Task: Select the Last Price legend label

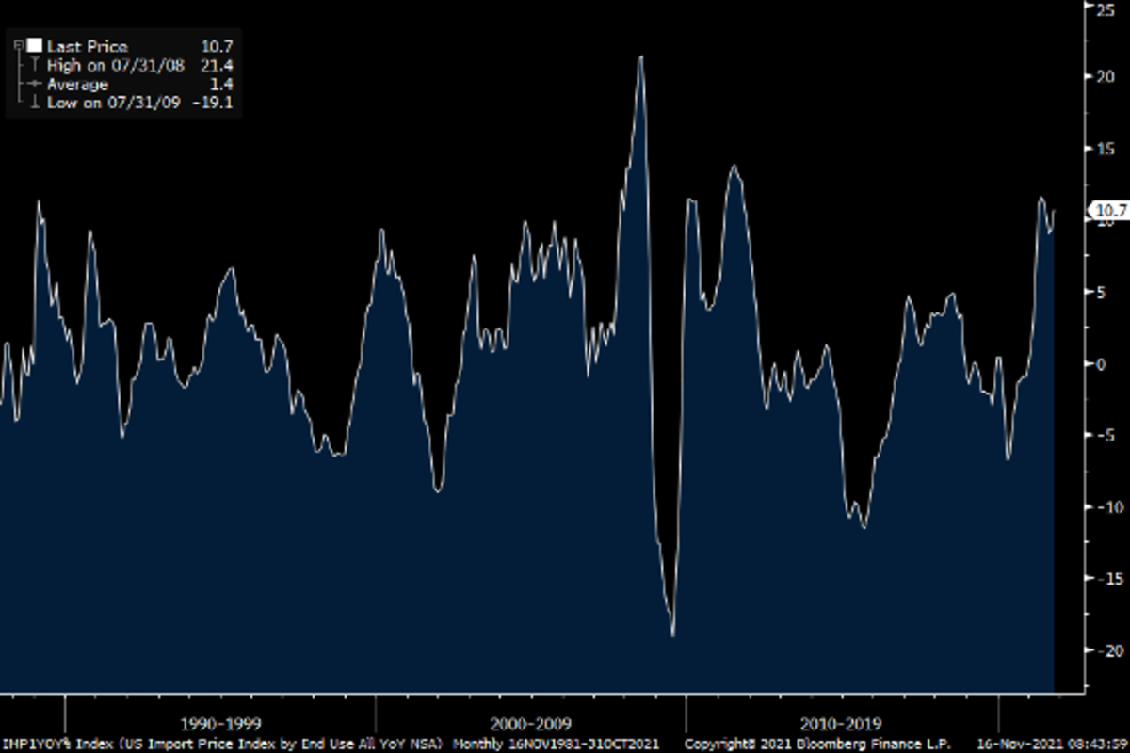Action: 87,46
